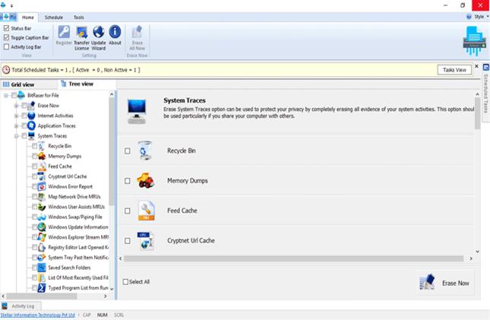
Task: Enable the Activity Log Bar checkbox
Action: 7,46
